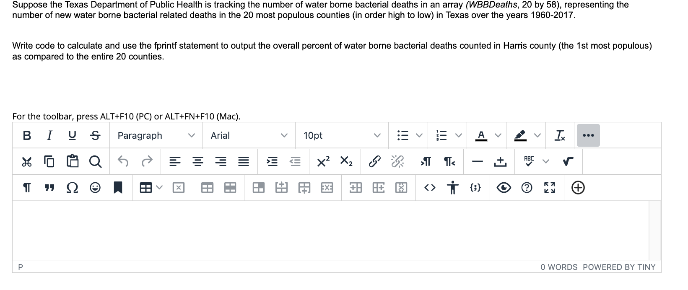Insert an anchor bookmark
Screen dimensions: 688x290
pyautogui.click(x=118, y=188)
